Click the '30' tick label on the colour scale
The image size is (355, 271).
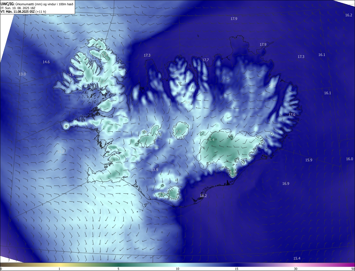(296, 269)
